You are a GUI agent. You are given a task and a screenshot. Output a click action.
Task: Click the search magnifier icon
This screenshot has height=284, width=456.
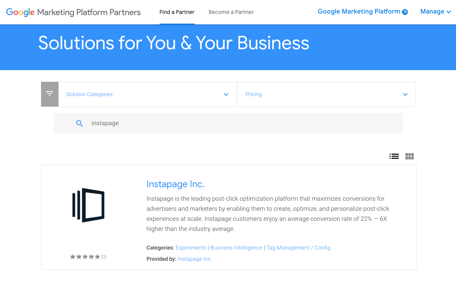click(79, 124)
